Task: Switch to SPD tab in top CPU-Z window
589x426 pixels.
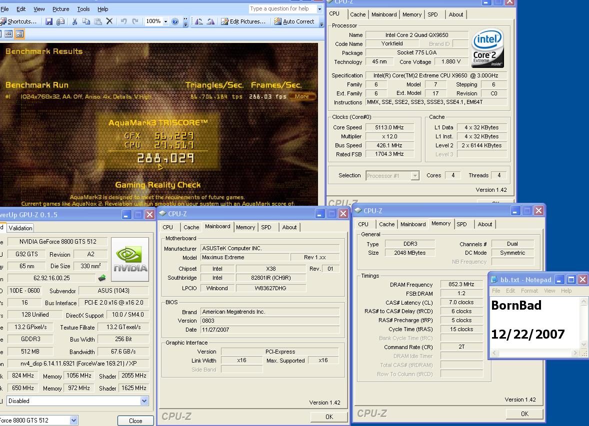Action: tap(432, 14)
